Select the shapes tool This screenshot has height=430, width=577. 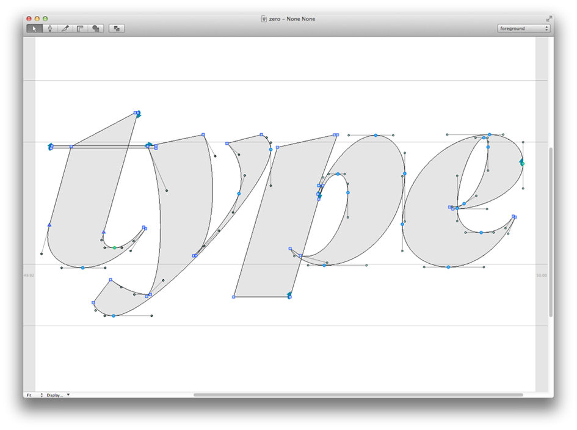pos(96,29)
